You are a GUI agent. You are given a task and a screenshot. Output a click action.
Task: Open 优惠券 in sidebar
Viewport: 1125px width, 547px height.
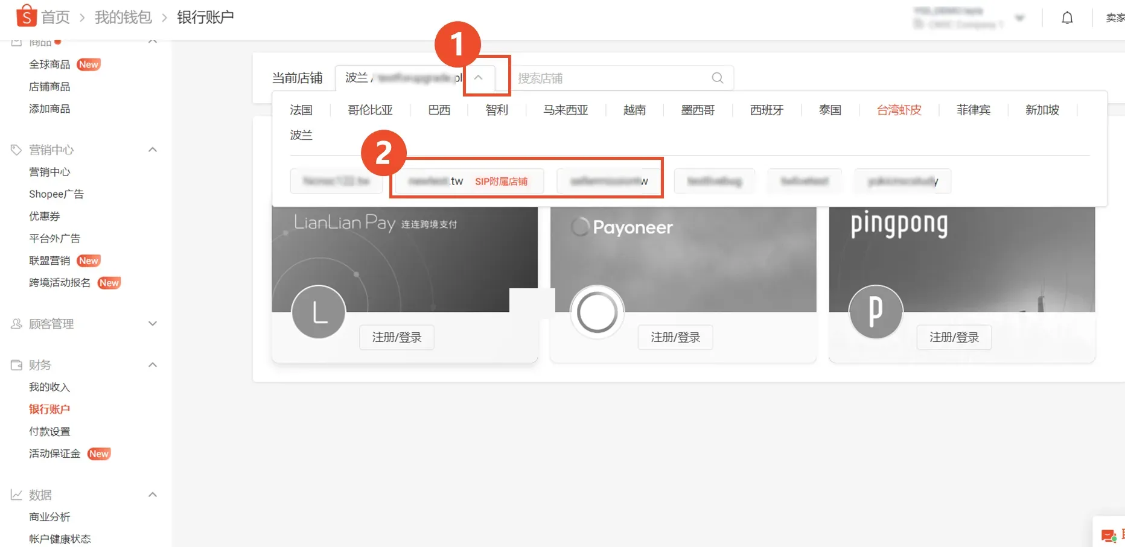(x=45, y=216)
